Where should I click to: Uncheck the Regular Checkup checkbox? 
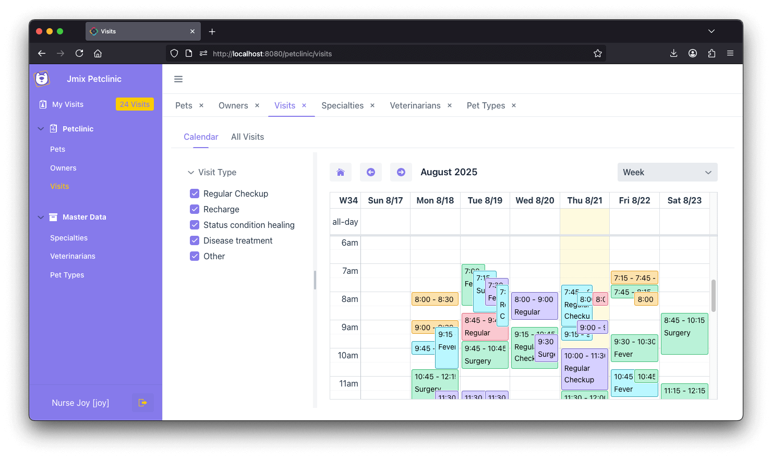point(195,194)
